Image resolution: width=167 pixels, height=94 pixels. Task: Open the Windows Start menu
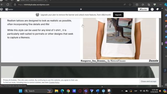(x=21, y=91)
